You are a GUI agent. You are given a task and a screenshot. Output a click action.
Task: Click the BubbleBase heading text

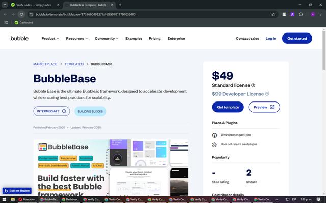(x=65, y=79)
